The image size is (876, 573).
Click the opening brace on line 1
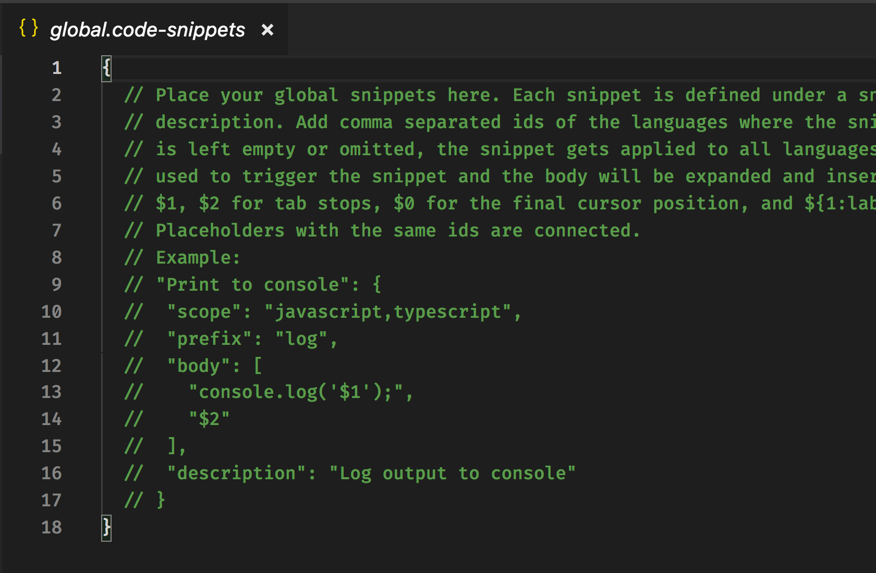[x=106, y=68]
